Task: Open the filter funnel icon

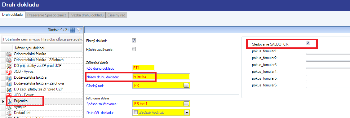Action: (x=79, y=30)
